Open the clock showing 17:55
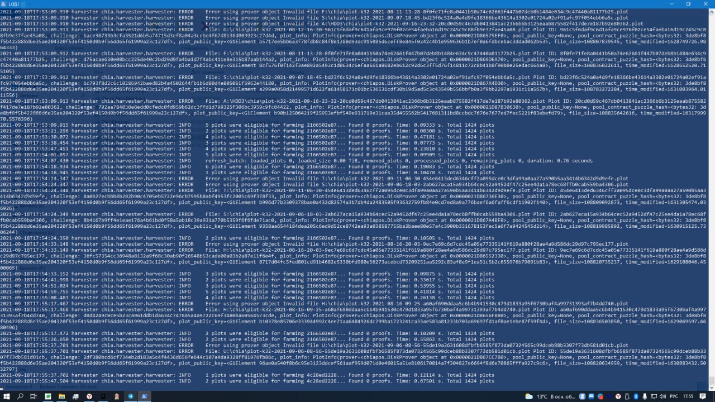This screenshot has height=402, width=715. pyautogui.click(x=688, y=396)
